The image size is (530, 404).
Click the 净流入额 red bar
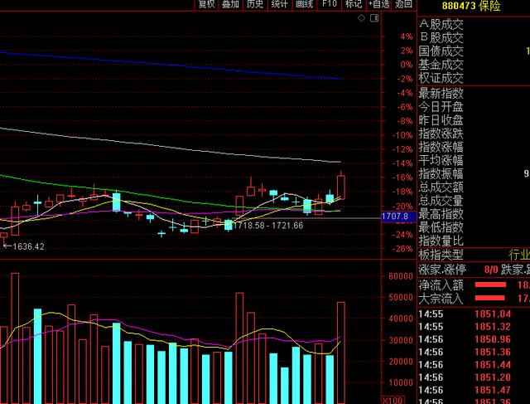[x=490, y=285]
